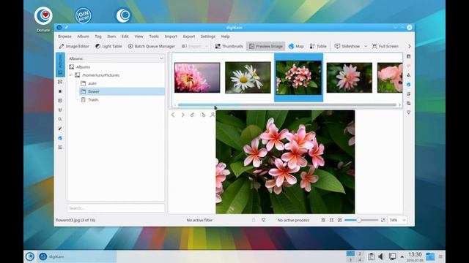469x263 pixels.
Task: Open the Tools menu
Action: click(x=154, y=37)
